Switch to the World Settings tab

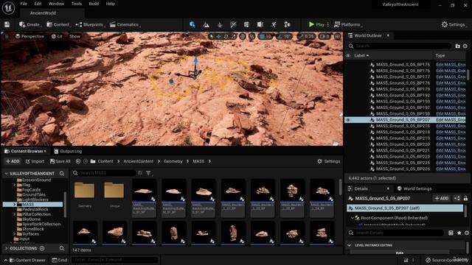click(414, 188)
